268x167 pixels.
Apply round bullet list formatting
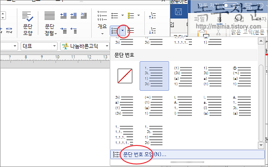pyautogui.click(x=115, y=16)
